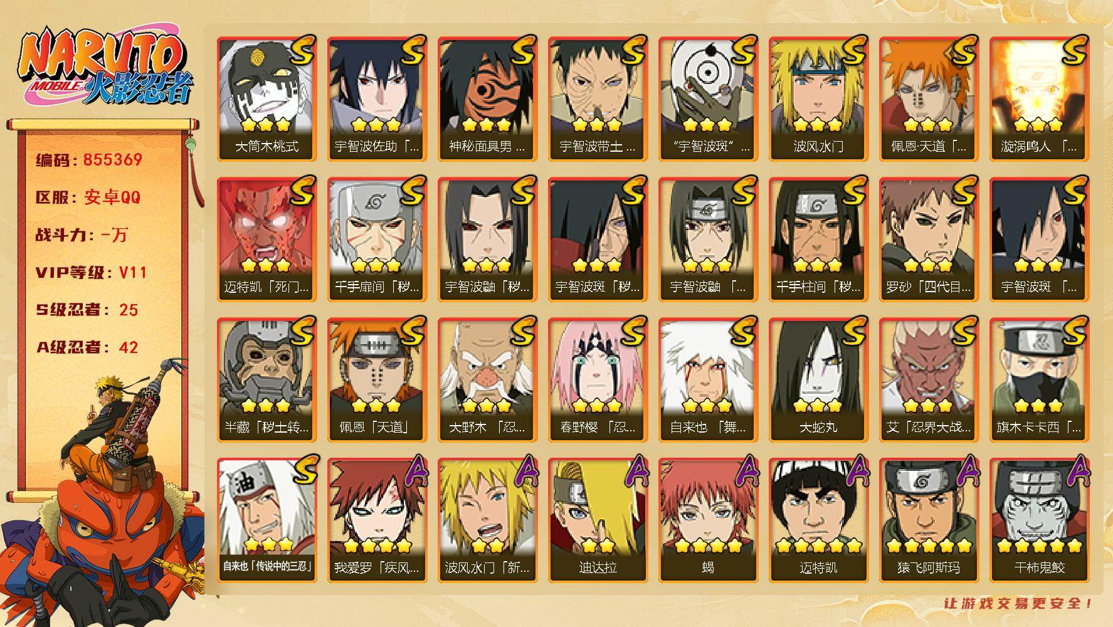The width and height of the screenshot is (1113, 627).
Task: Open the 自来也「传说中的三忍」 card
Action: [x=266, y=520]
